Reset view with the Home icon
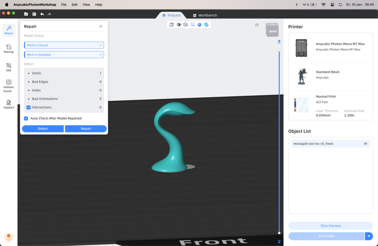 (x=257, y=25)
